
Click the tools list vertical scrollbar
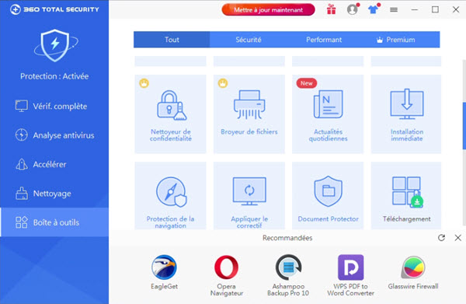tap(464, 125)
